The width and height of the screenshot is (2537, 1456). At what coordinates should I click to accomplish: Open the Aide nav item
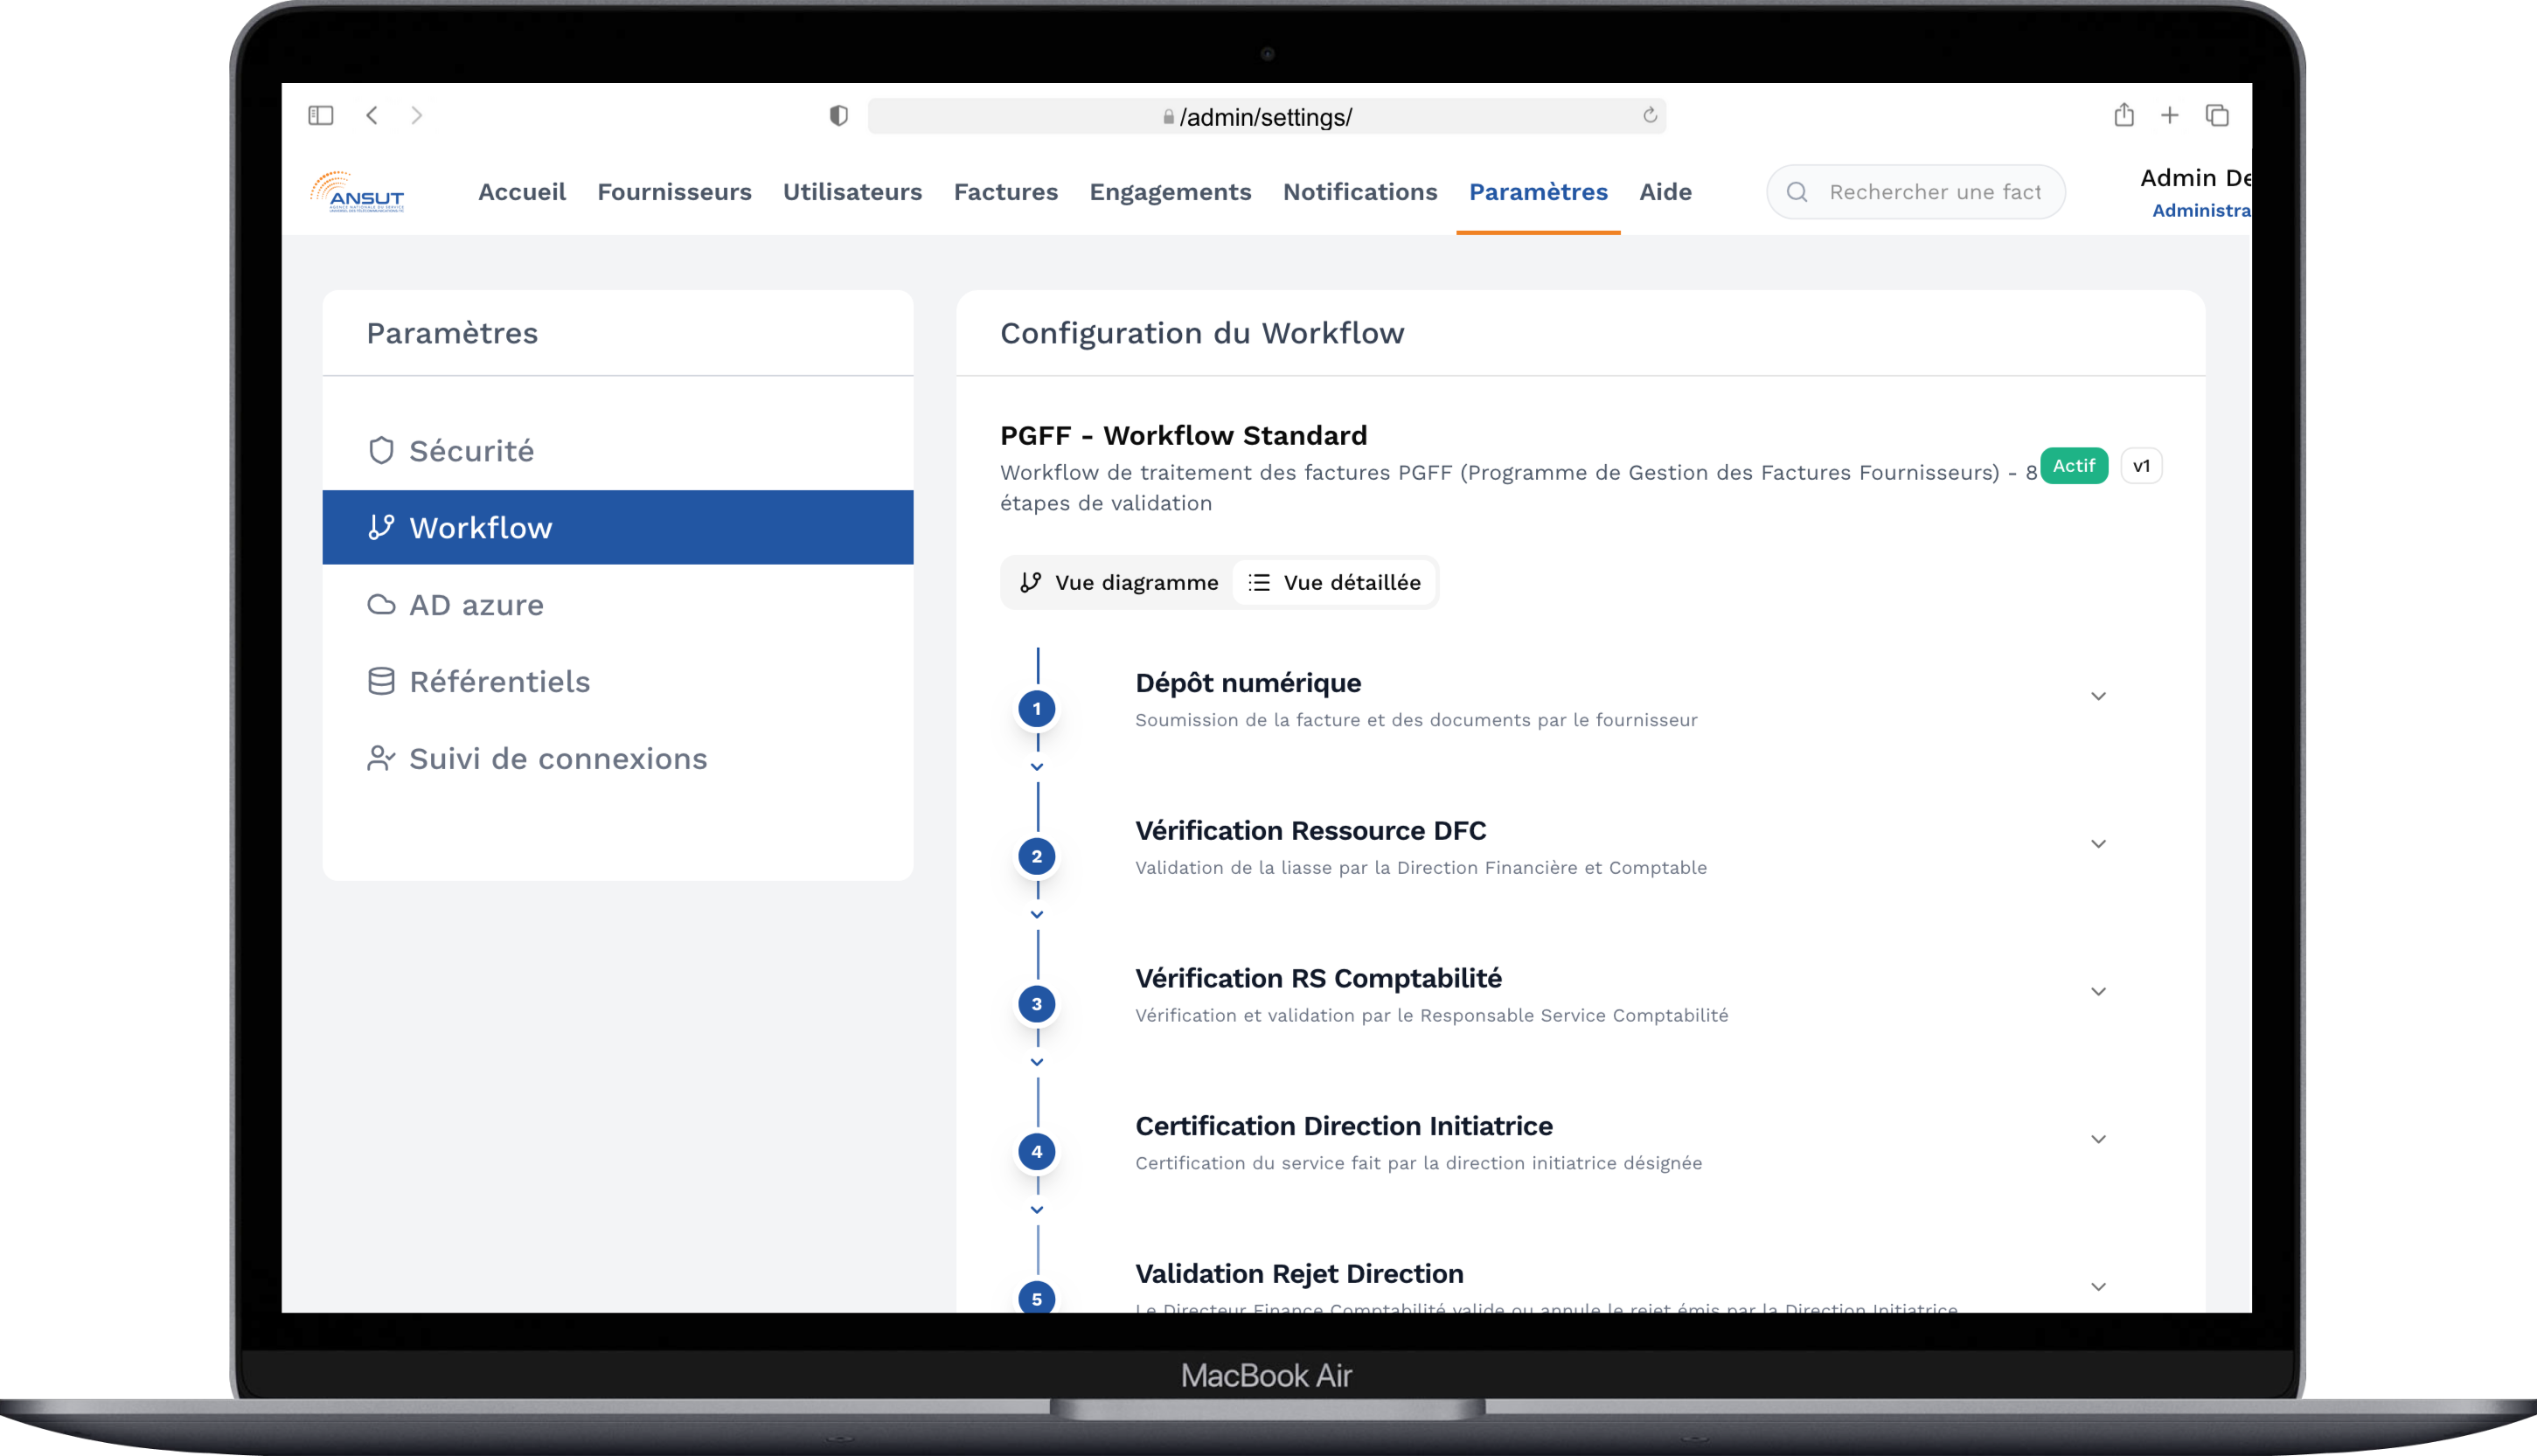[x=1665, y=192]
